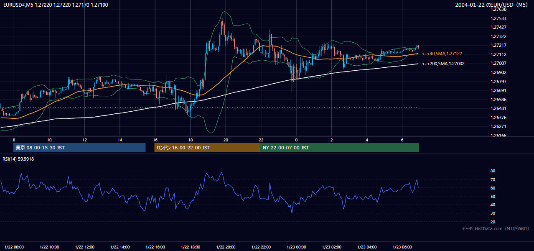Image resolution: width=534 pixels, height=251 pixels.
Task: Click price axis label 1.27638
Action: click(498, 9)
